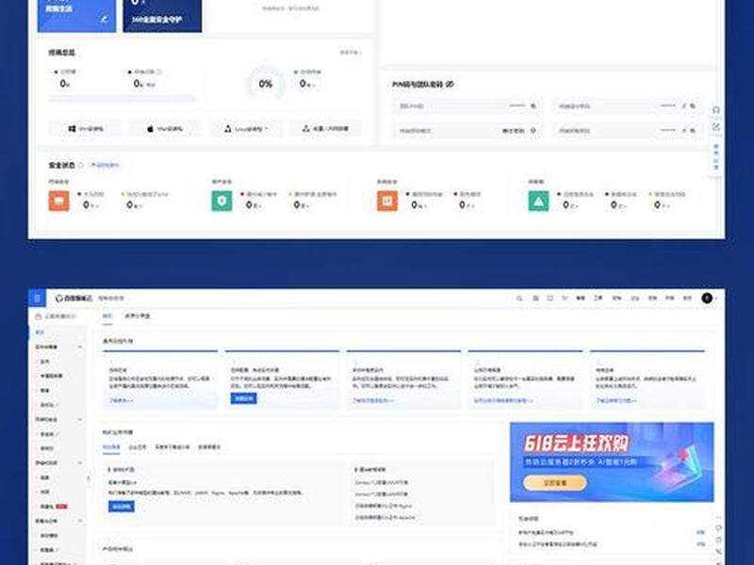Click the yellow button on the 618 banner
754x565 pixels.
[x=555, y=482]
